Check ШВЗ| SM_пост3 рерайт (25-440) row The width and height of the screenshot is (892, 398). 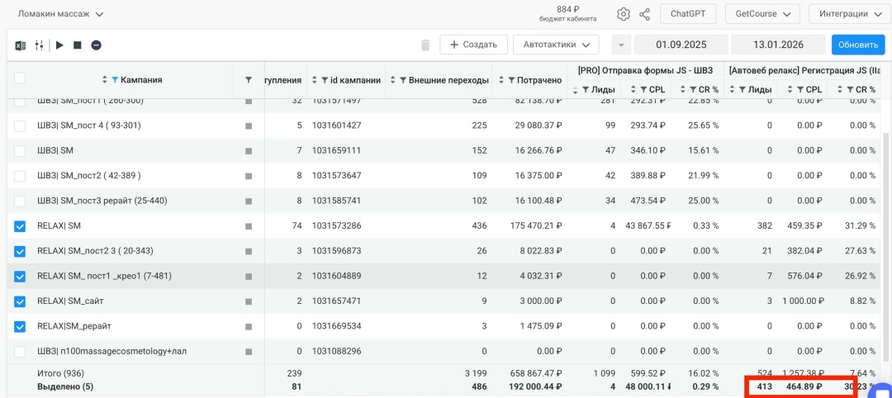(x=19, y=201)
